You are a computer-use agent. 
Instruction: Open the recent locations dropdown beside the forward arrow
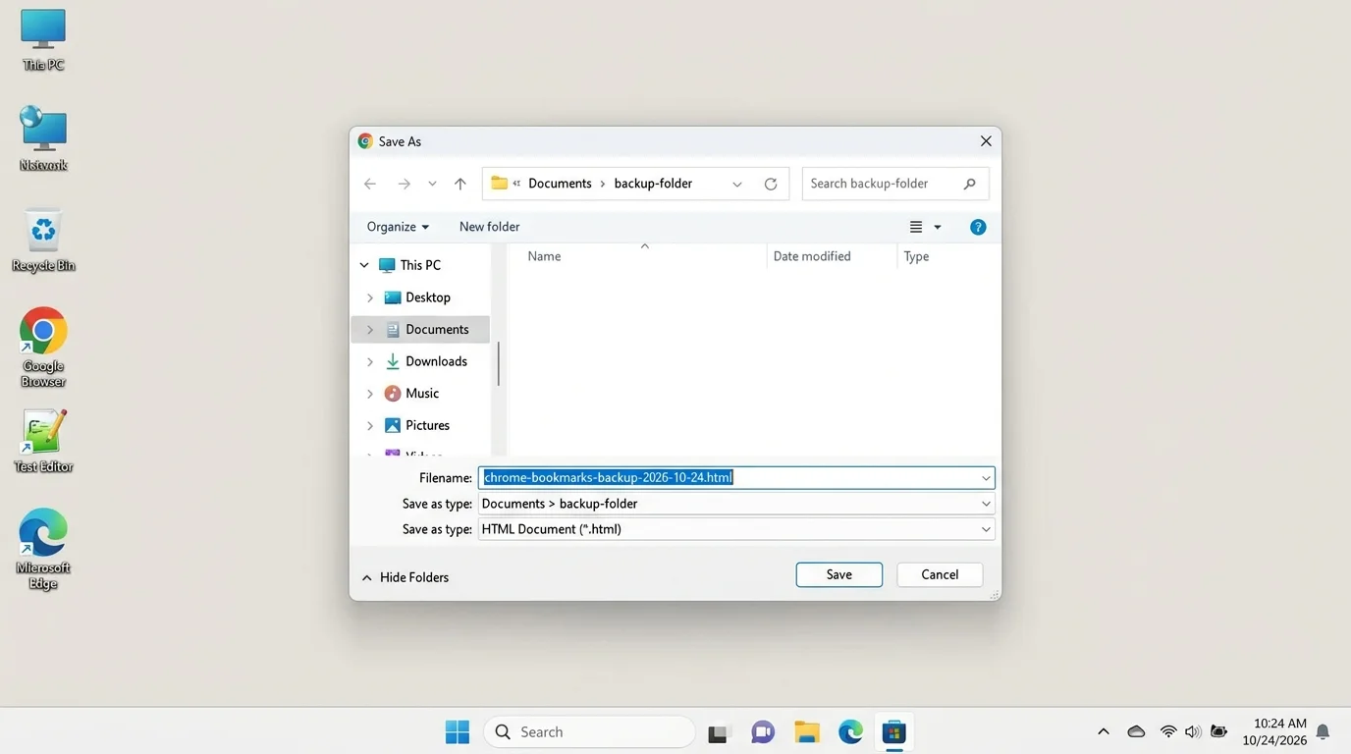(432, 184)
